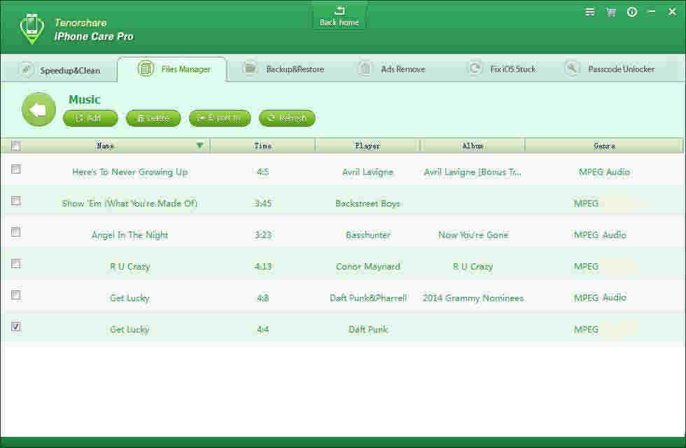Click the "Music" section heading
Viewport: 686px width, 448px height.
point(85,99)
